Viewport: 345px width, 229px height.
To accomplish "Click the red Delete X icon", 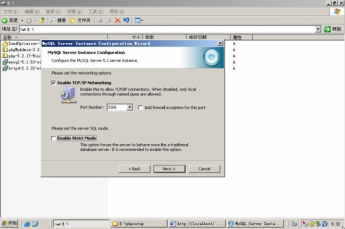I will pyautogui.click(x=118, y=21).
